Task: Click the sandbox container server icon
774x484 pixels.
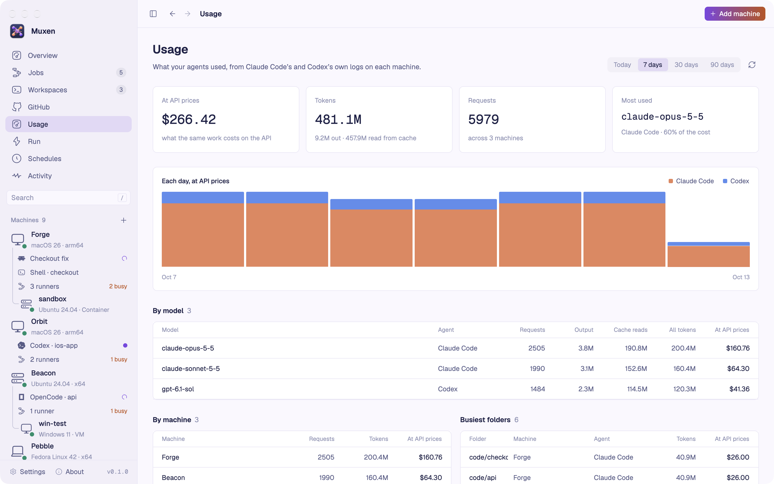Action: (26, 304)
